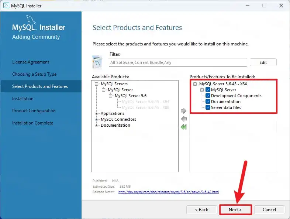Image resolution: width=290 pixels, height=219 pixels.
Task: Click the Estimated Size 352 MB value
Action: pyautogui.click(x=125, y=187)
